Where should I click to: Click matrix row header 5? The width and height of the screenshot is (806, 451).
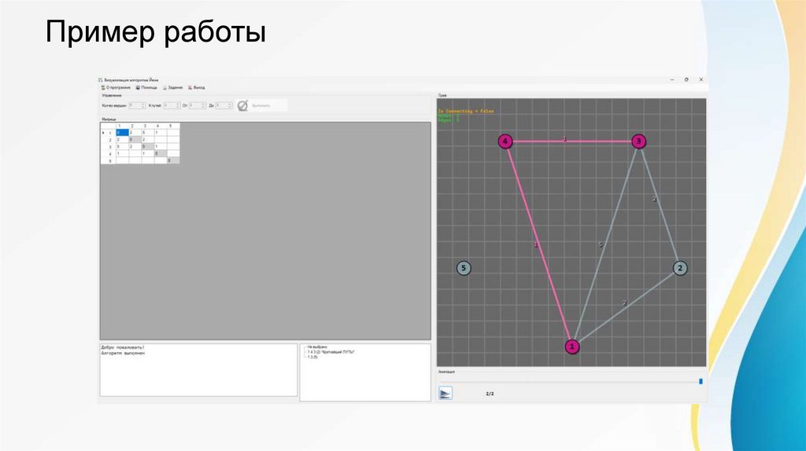109,160
